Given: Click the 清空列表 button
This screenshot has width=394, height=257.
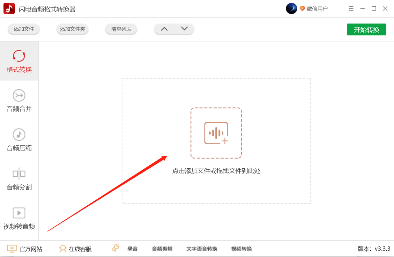Looking at the screenshot, I should (x=121, y=29).
